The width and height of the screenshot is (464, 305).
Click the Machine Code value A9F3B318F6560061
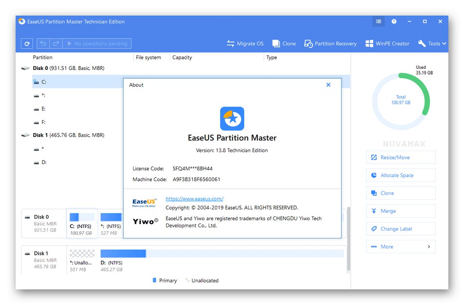tap(196, 179)
